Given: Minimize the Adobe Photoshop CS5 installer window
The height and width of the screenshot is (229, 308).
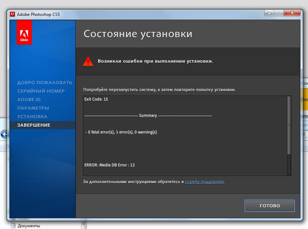Looking at the screenshot, I should point(269,13).
